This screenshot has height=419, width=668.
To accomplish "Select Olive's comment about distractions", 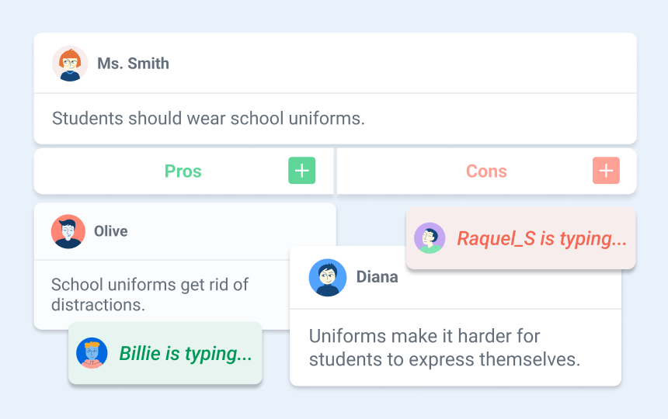I will point(150,294).
